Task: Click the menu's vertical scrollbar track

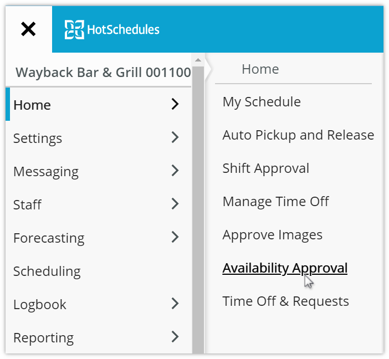Action: click(198, 210)
